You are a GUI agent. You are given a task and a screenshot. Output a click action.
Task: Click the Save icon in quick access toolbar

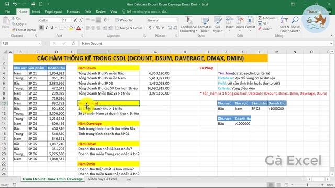7,4
